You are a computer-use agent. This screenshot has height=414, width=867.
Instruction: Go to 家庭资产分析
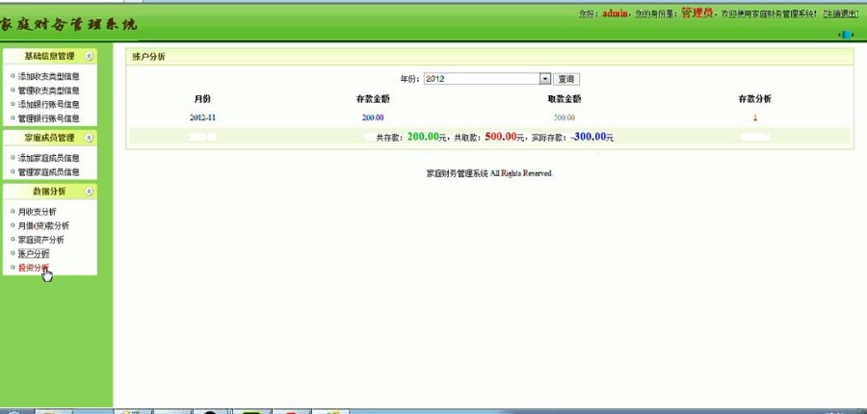[x=40, y=240]
